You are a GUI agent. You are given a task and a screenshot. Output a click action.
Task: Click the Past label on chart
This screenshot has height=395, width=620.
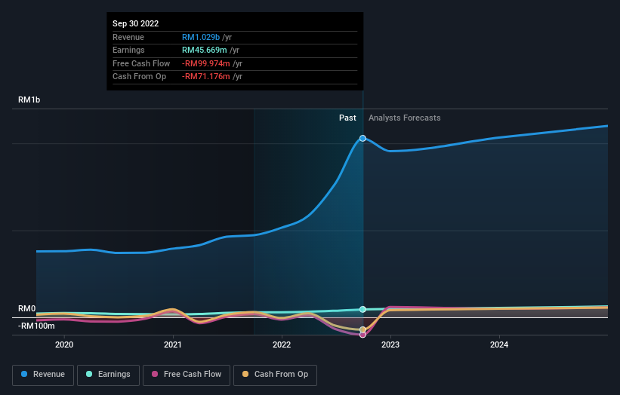pos(347,118)
